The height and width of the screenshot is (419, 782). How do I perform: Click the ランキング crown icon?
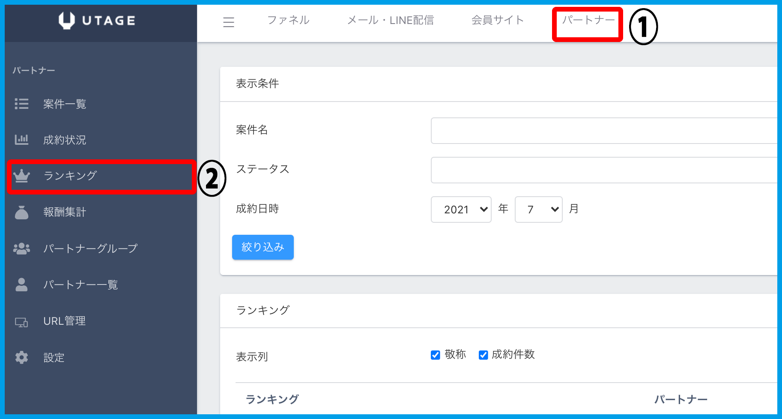(x=21, y=176)
